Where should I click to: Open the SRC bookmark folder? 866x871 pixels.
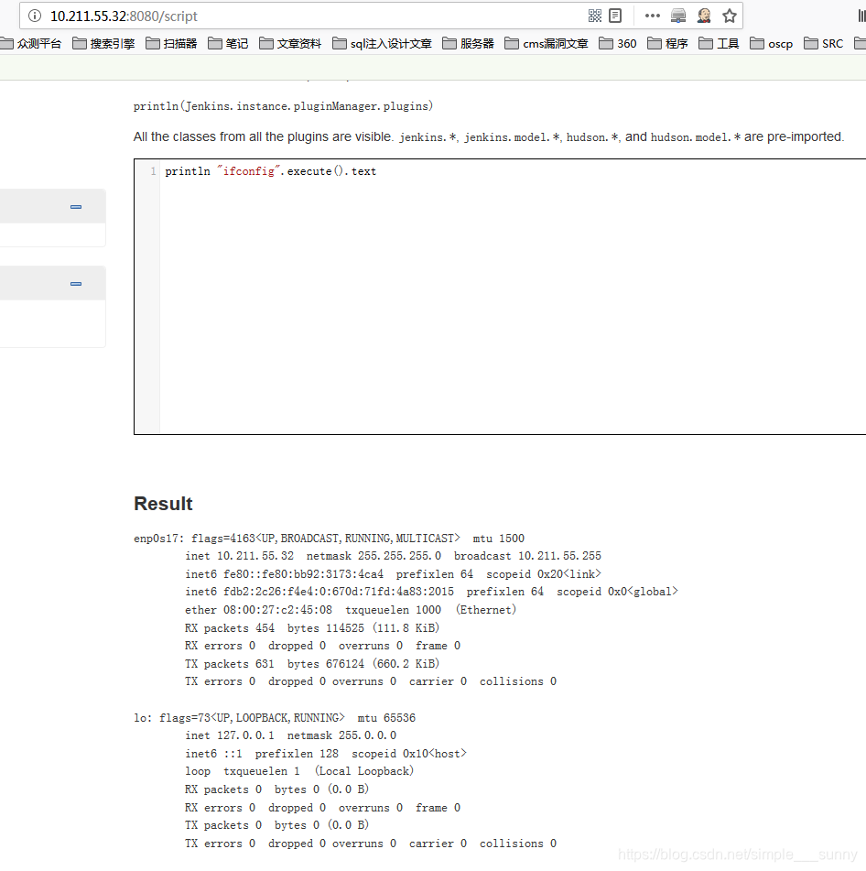[824, 43]
